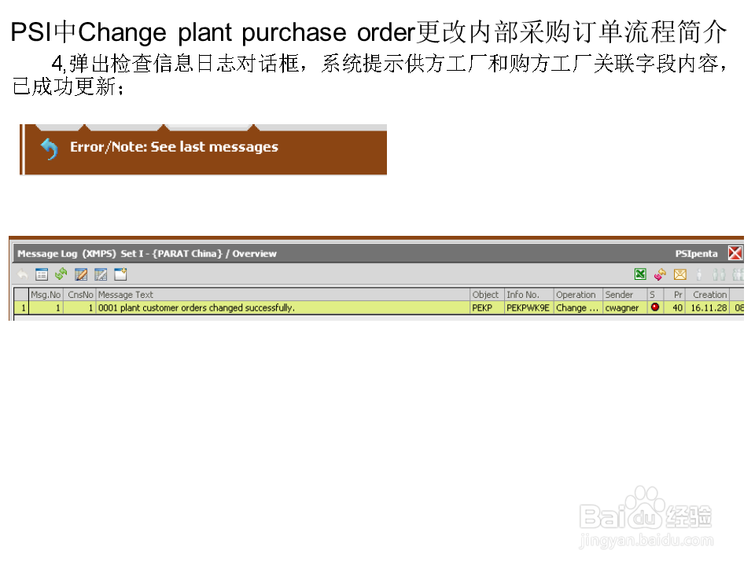755x566 pixels.
Task: Refresh the message log view
Action: [x=61, y=274]
